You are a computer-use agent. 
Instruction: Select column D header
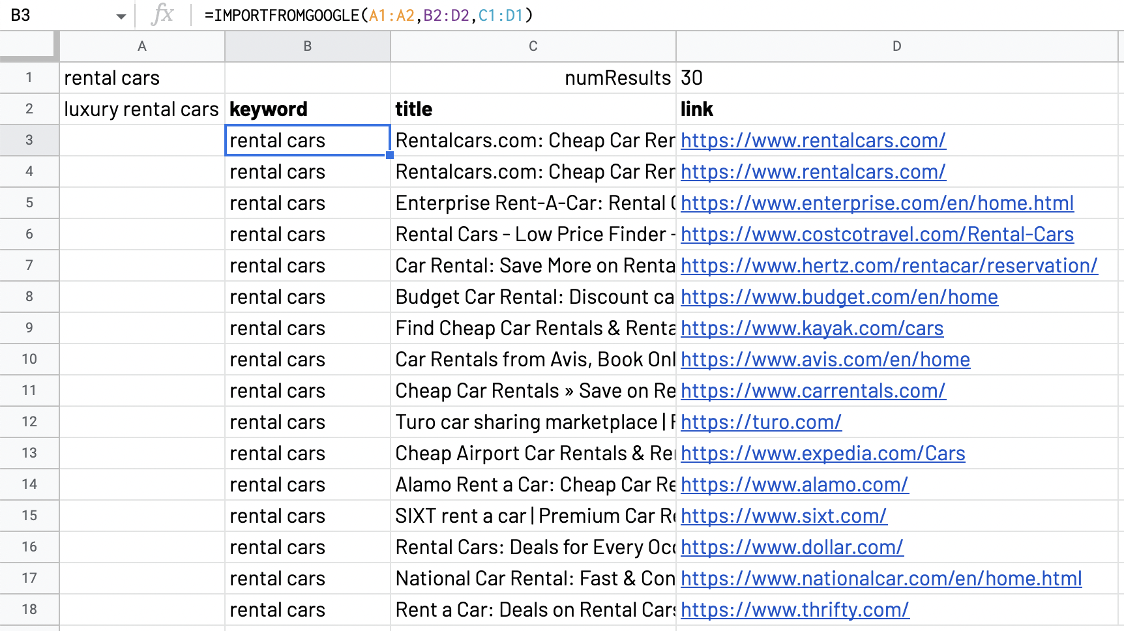[x=896, y=46]
